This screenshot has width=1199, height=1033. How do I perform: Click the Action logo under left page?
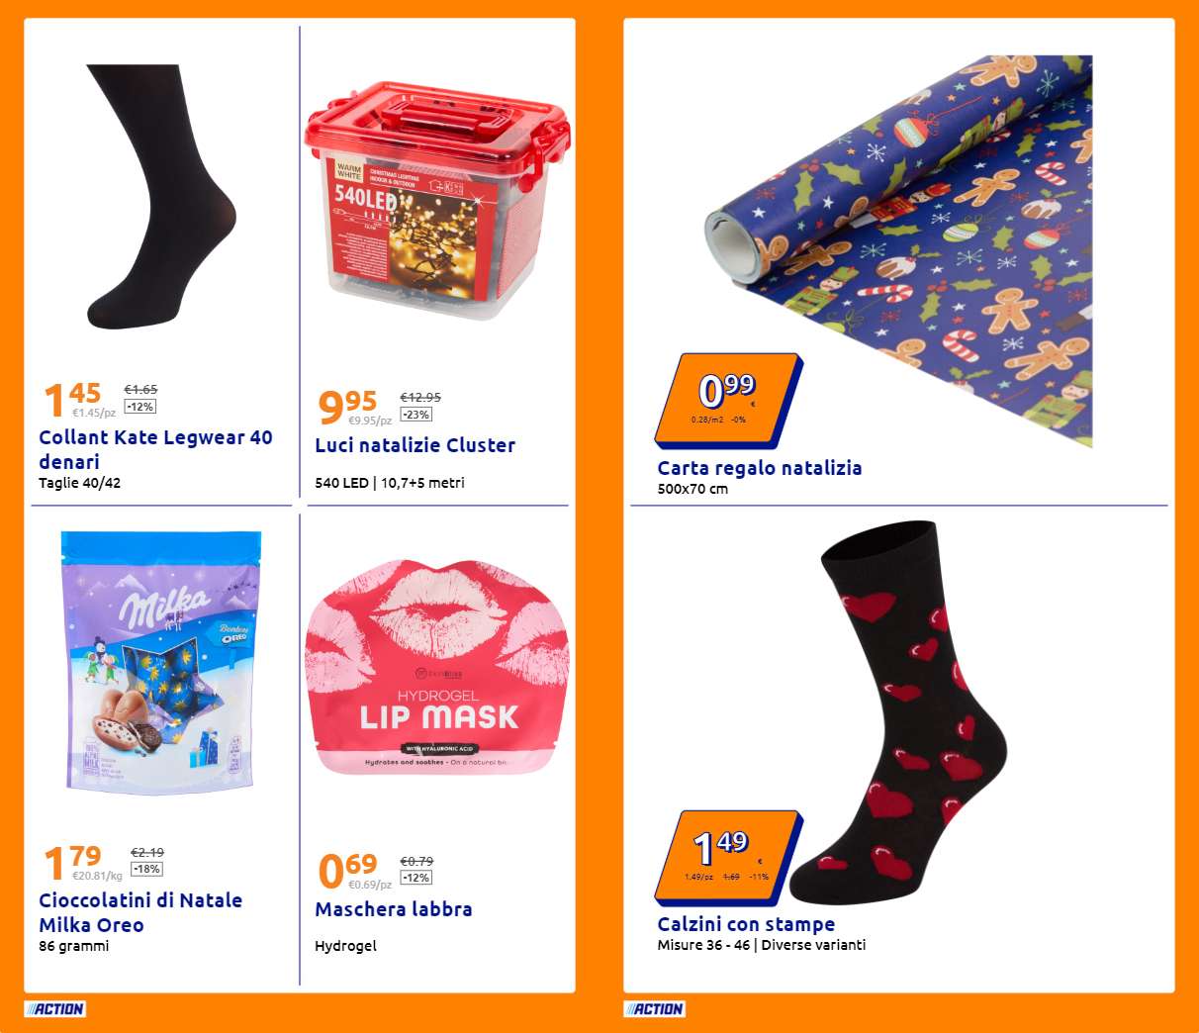(55, 1009)
